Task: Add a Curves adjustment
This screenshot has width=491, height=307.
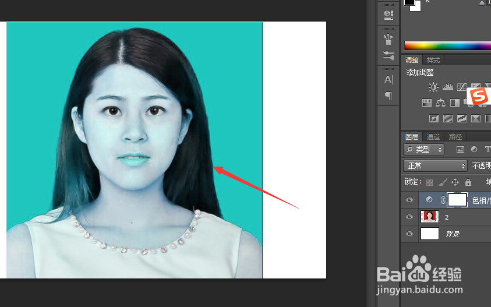Action: coord(461,87)
